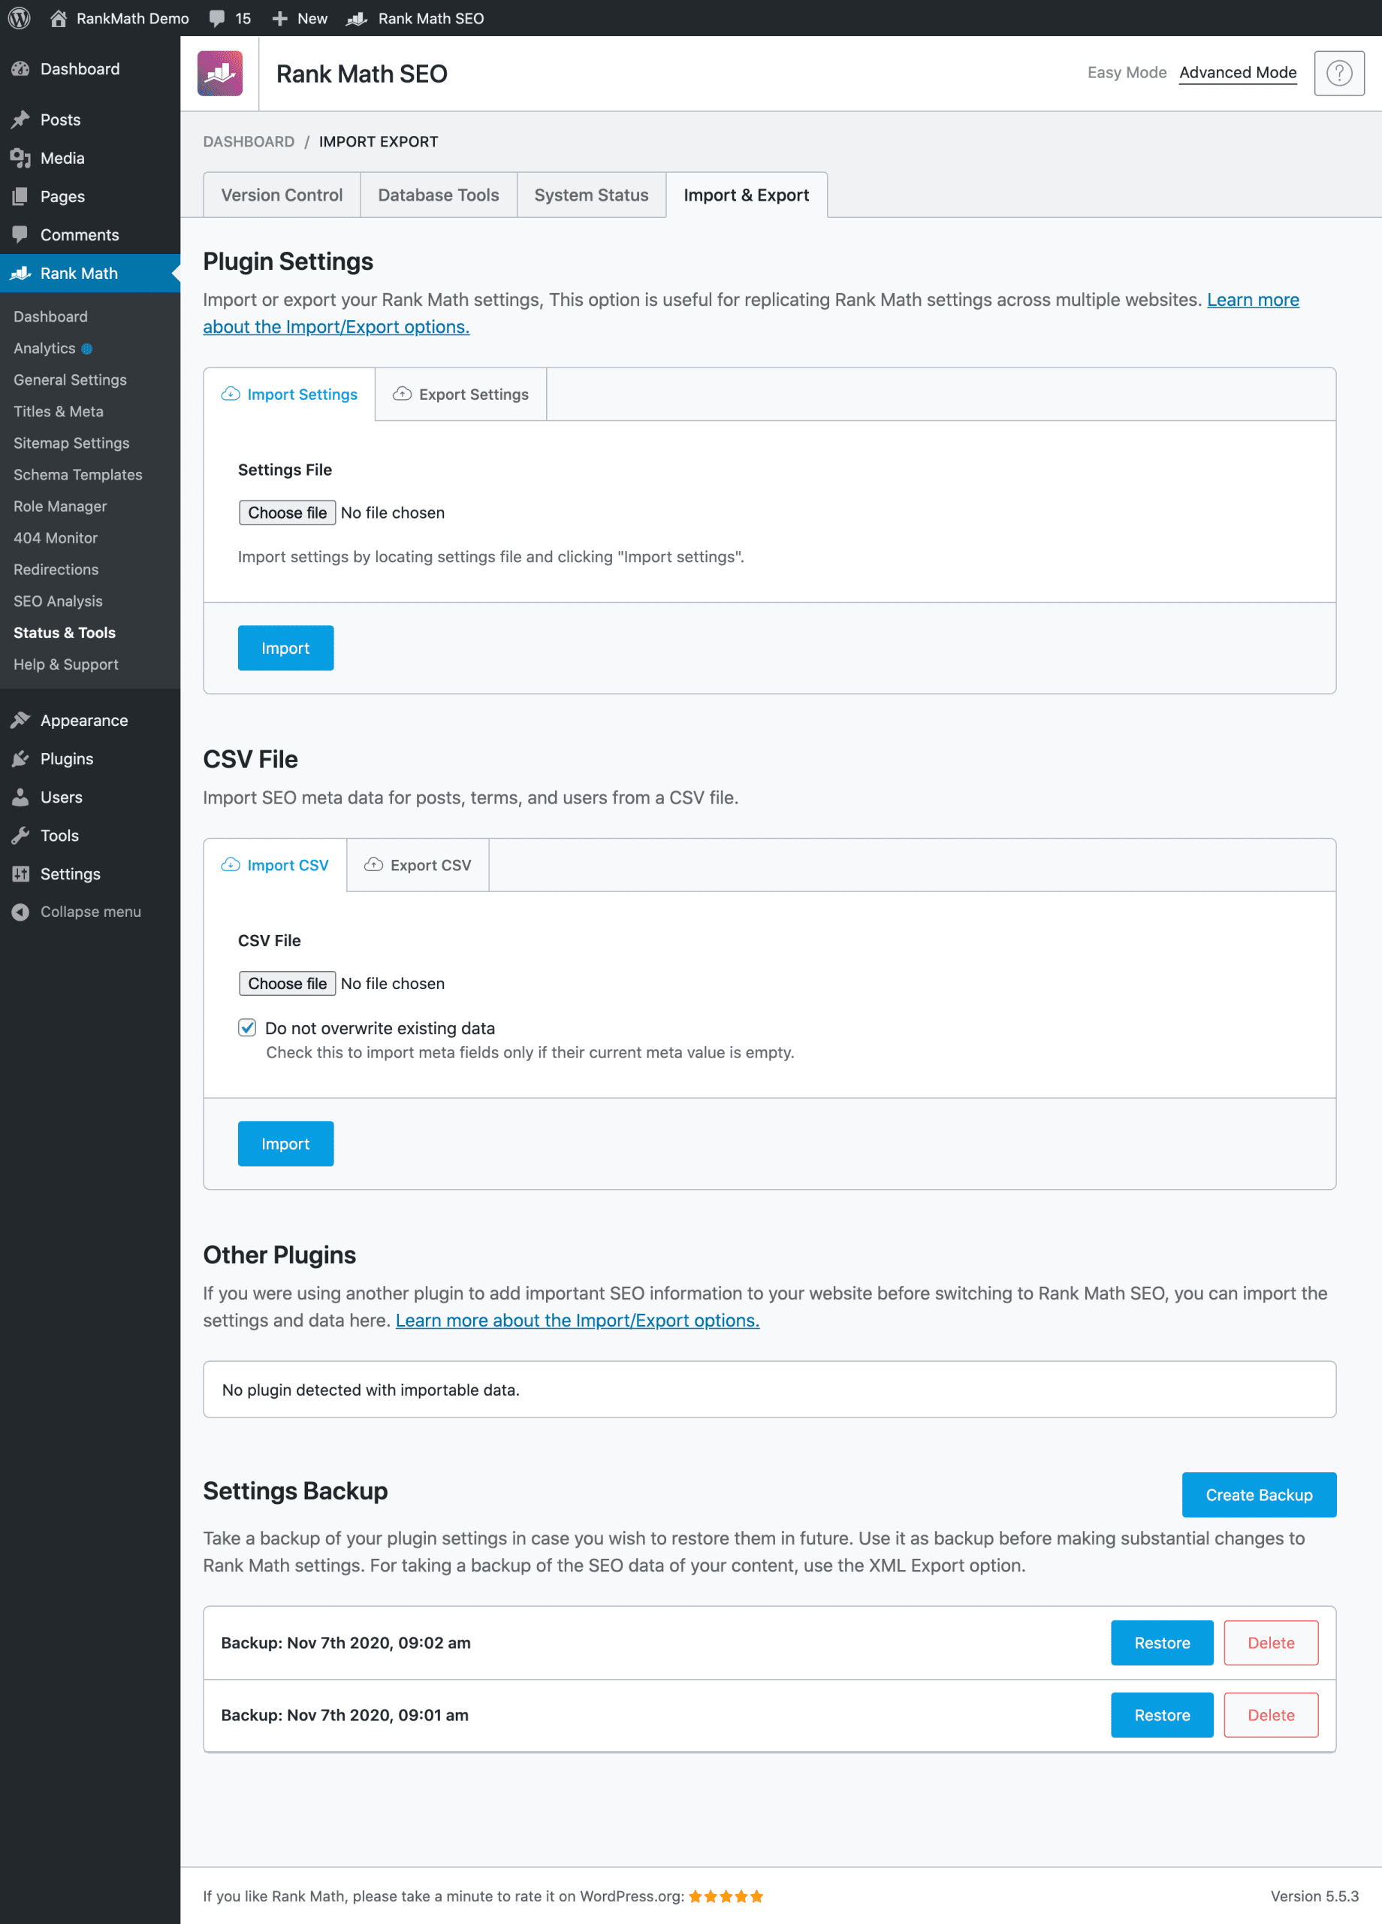Open the Version Control tab
The image size is (1382, 1924).
click(282, 195)
